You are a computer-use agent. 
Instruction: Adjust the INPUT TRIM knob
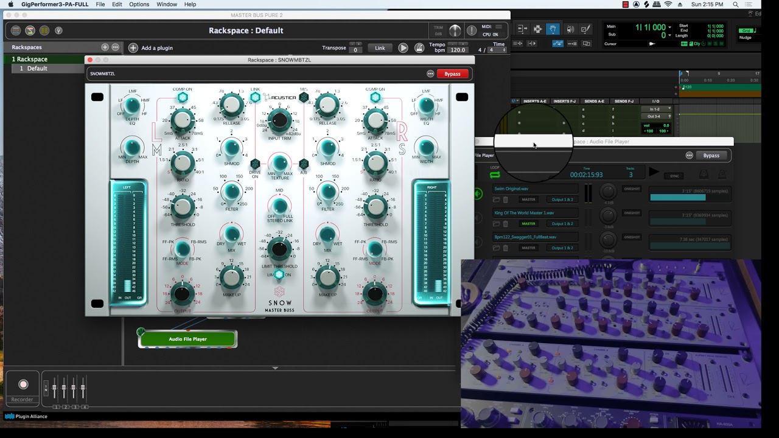pos(279,120)
